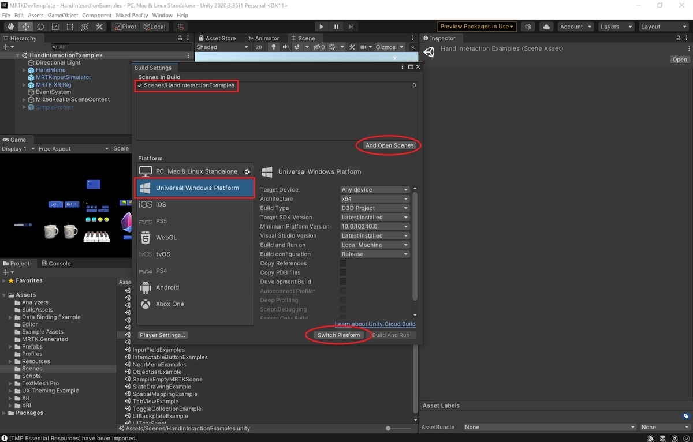Open Target Device dropdown
Viewport: 693px width, 442px height.
pyautogui.click(x=375, y=189)
